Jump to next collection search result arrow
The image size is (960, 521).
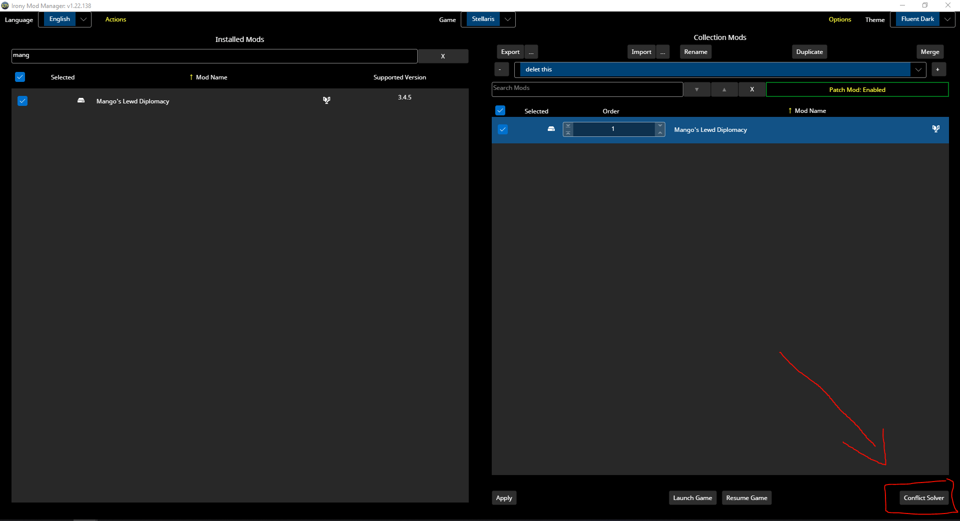[697, 89]
